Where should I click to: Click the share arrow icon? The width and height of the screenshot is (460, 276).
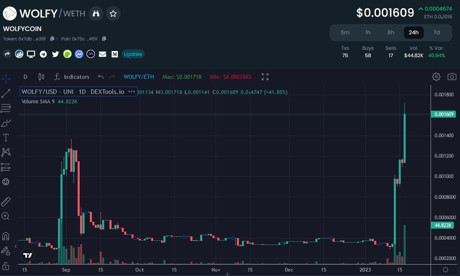tap(7, 54)
